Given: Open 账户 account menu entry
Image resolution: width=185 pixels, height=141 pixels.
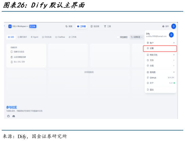Looking at the screenshot, I should pyautogui.click(x=161, y=43).
